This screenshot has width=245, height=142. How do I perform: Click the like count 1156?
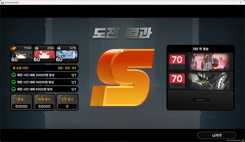(x=28, y=48)
